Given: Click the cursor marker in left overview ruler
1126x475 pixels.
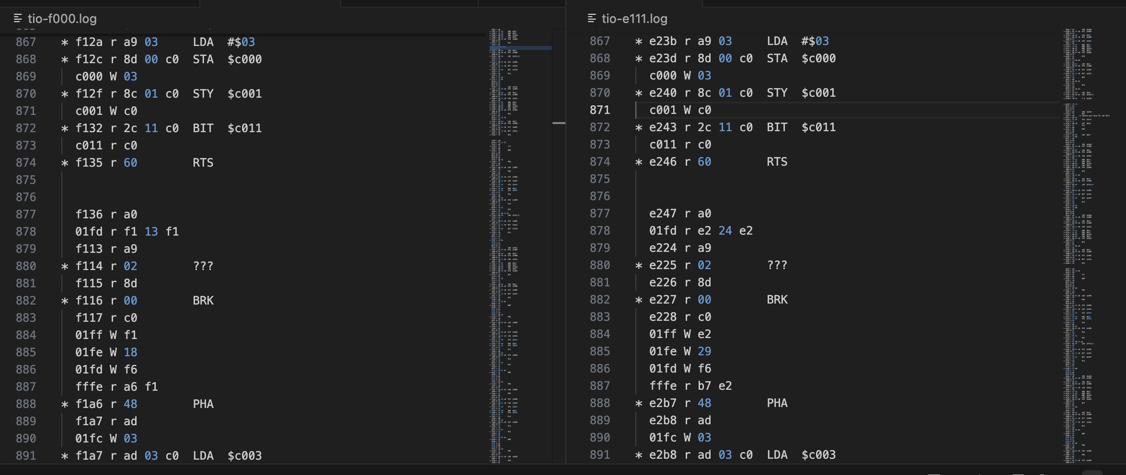Looking at the screenshot, I should click(x=559, y=123).
